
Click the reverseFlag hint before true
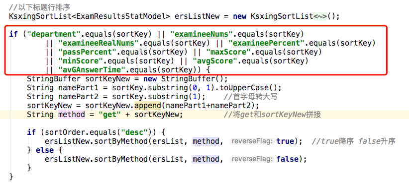click(252, 141)
